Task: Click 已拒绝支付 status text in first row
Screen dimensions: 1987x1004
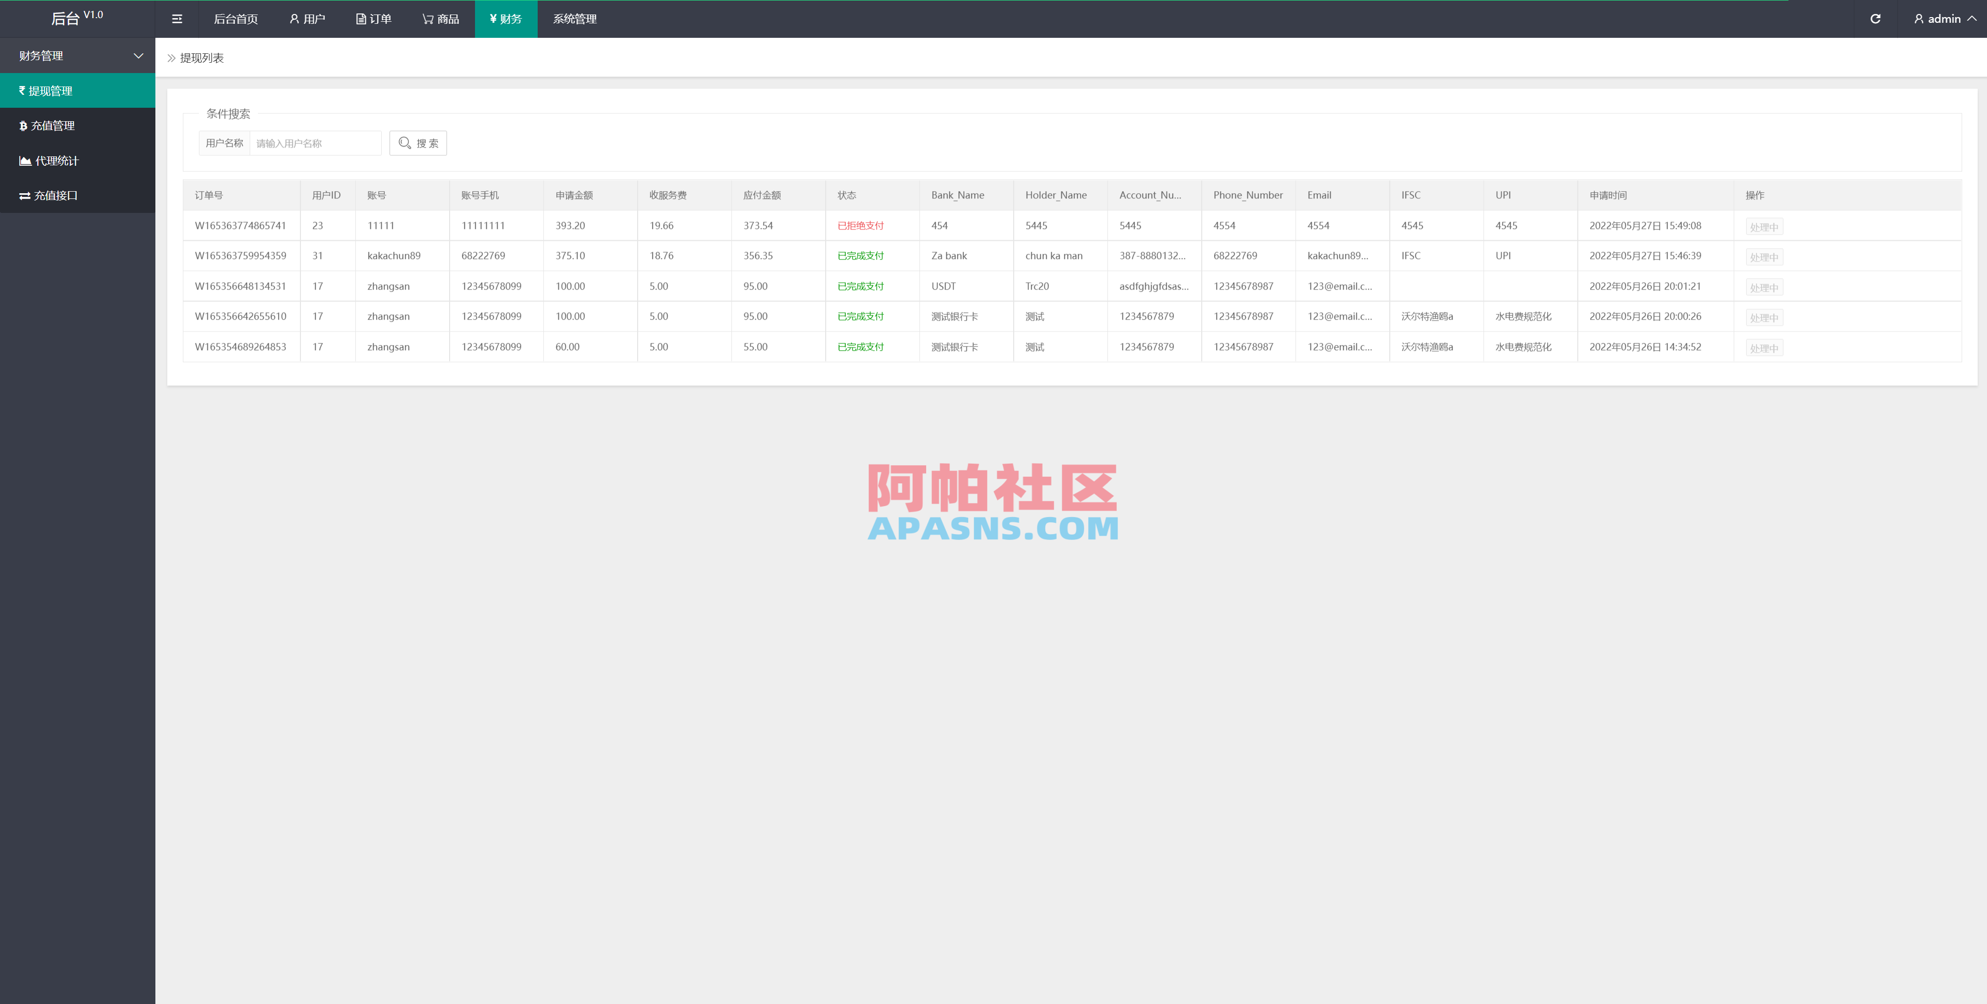Action: click(x=861, y=225)
